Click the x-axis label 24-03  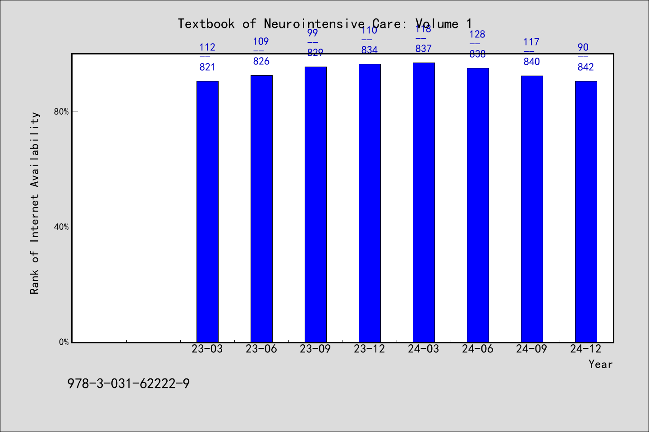(424, 349)
